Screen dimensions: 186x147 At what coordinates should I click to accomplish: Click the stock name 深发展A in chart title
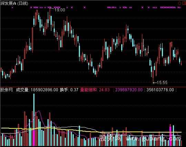(x=8, y=3)
